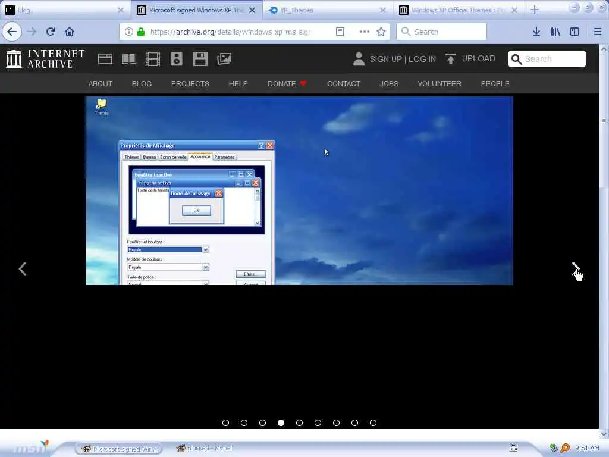
Task: Open the browser library icon
Action: coord(555,32)
